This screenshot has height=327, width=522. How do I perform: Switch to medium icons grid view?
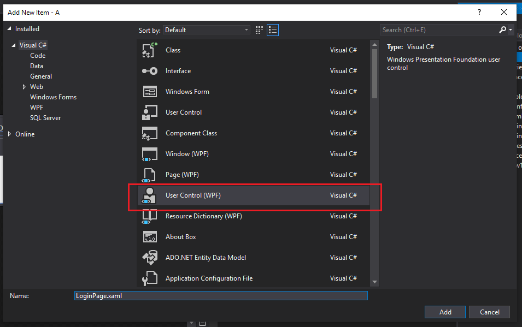tap(259, 30)
